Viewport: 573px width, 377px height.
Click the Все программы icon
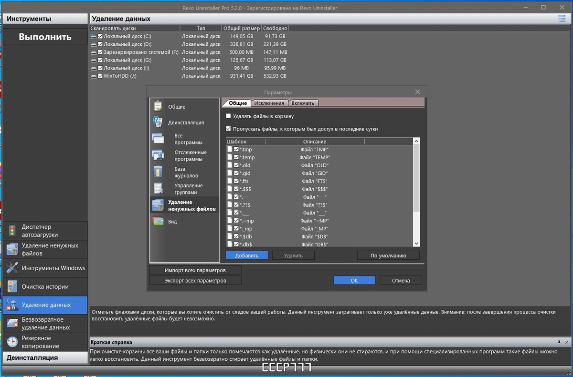pyautogui.click(x=158, y=139)
